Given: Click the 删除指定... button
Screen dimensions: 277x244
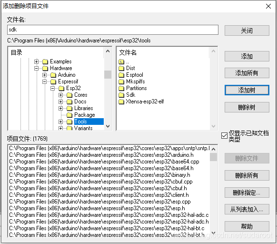Looking at the screenshot, I should point(247,193).
